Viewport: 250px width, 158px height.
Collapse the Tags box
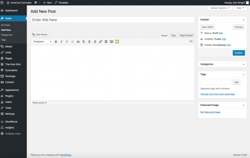coord(243,74)
